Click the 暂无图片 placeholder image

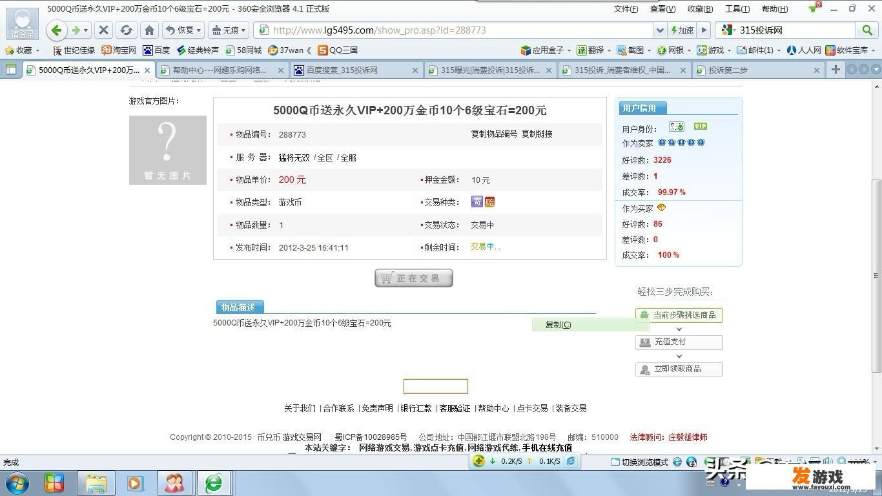(x=168, y=150)
